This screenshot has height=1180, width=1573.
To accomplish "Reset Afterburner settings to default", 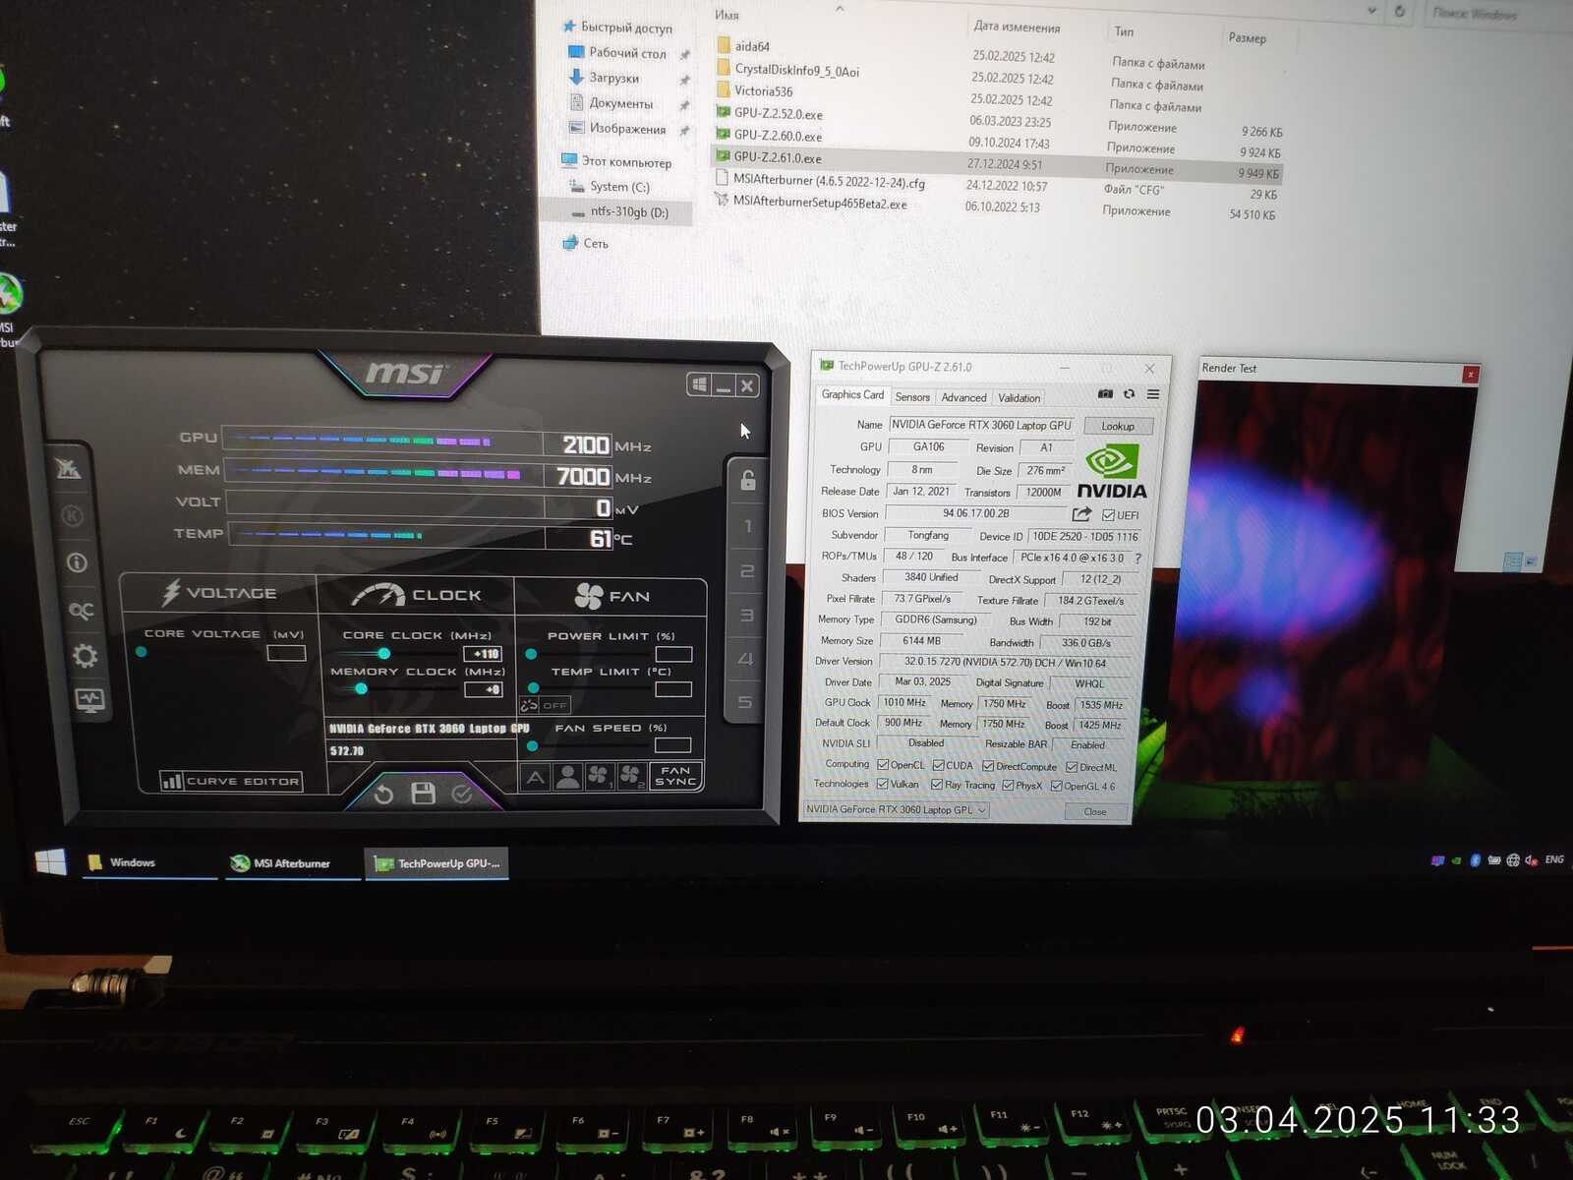I will click(x=383, y=794).
